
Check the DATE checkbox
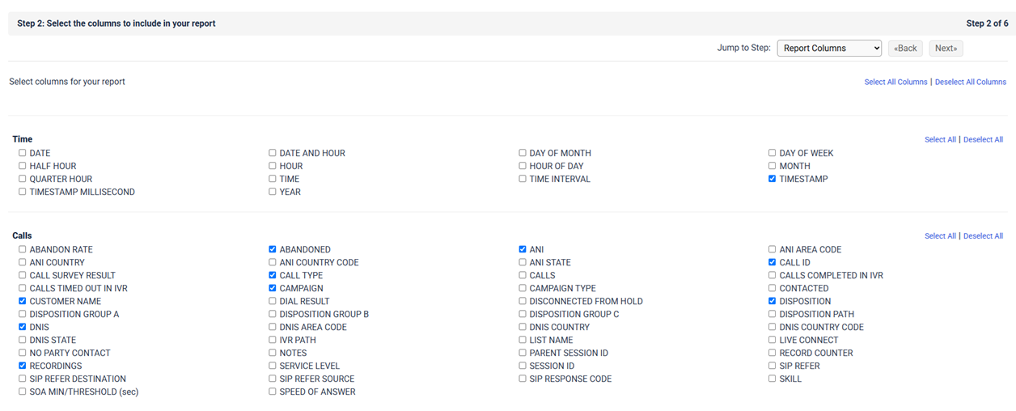[23, 153]
